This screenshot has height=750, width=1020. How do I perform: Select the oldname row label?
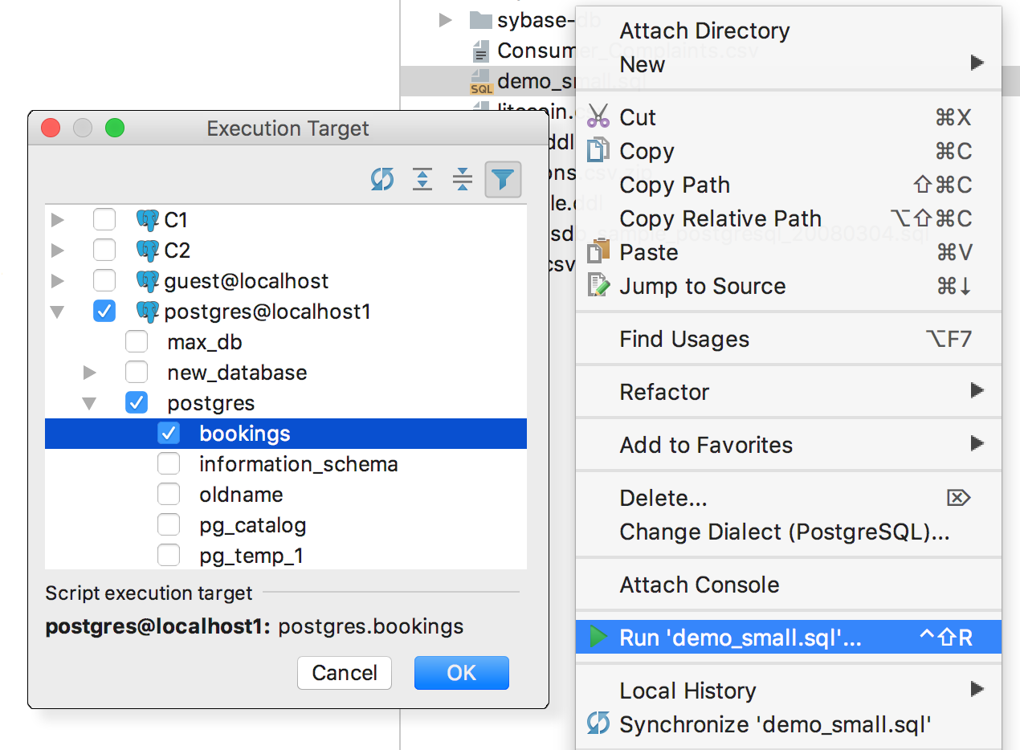pyautogui.click(x=241, y=495)
